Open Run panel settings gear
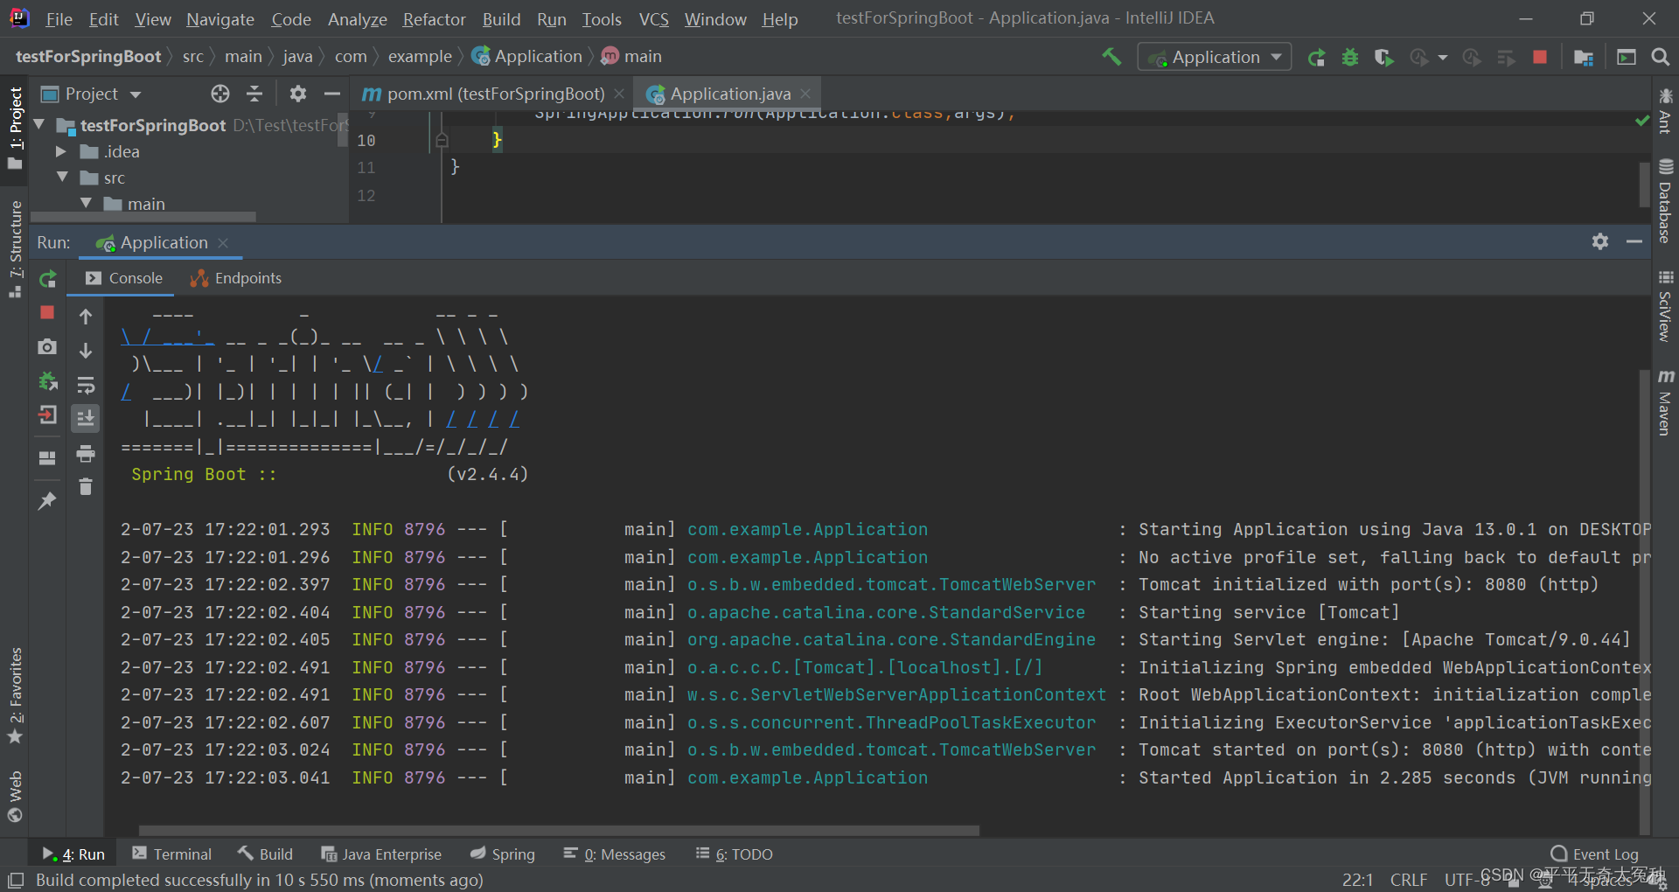The image size is (1679, 892). [x=1600, y=241]
